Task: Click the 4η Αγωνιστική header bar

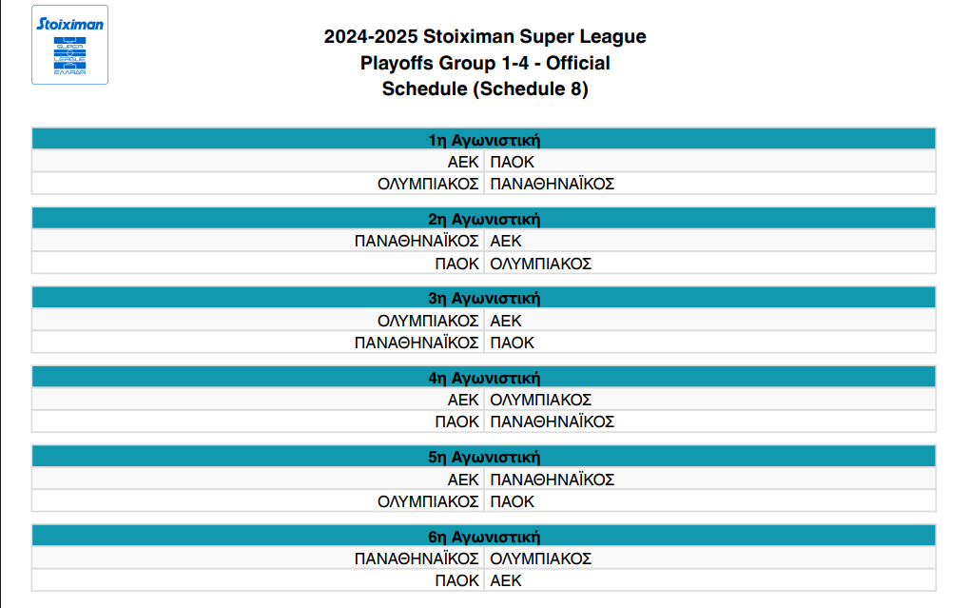Action: (x=484, y=377)
